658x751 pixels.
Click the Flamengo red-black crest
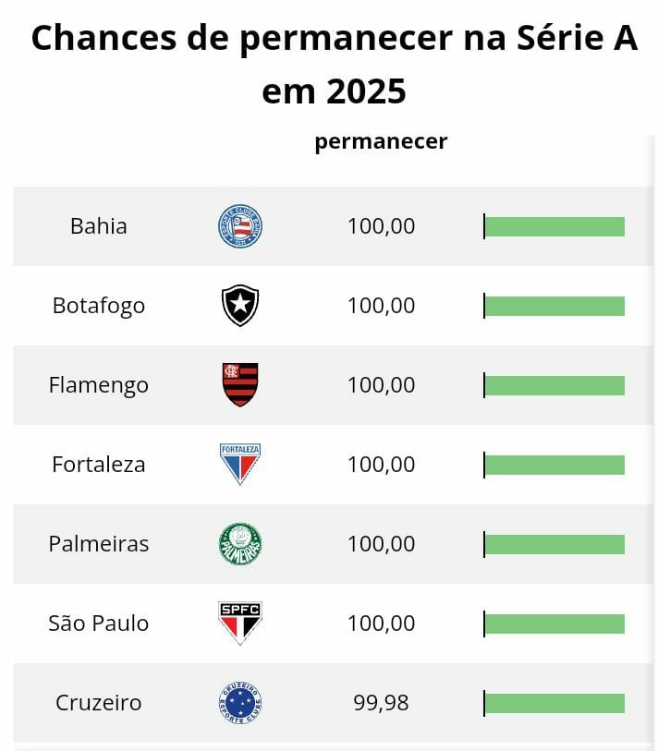(x=240, y=385)
